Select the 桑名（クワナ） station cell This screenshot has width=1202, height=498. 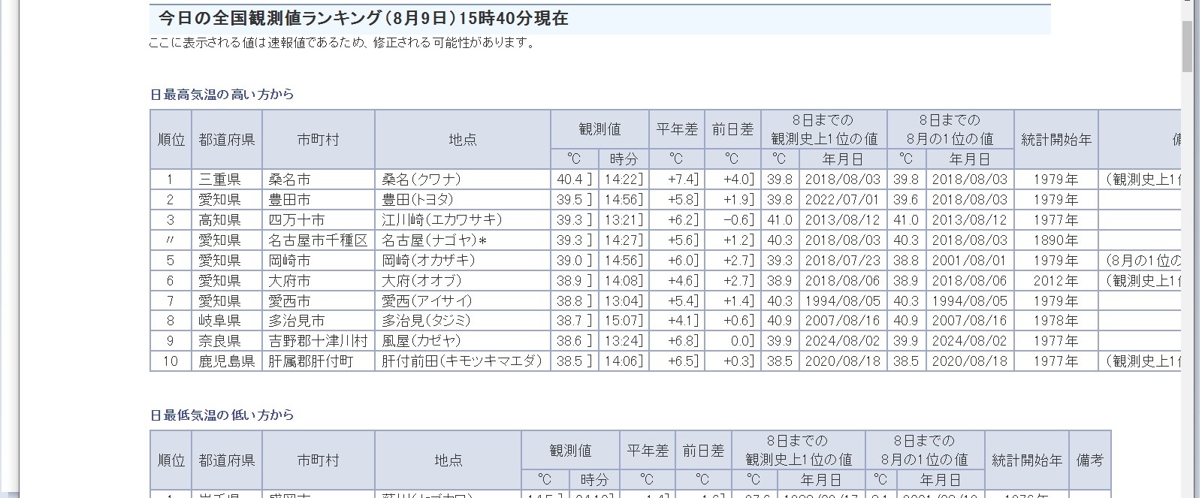pyautogui.click(x=421, y=180)
